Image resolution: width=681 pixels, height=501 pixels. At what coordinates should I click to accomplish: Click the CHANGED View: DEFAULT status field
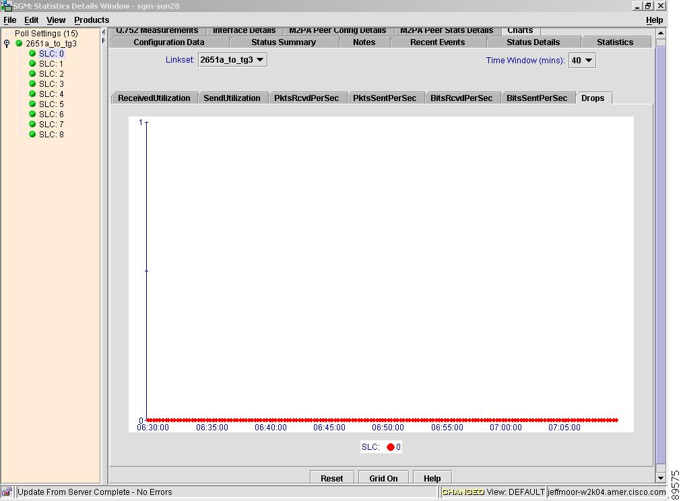tap(493, 492)
